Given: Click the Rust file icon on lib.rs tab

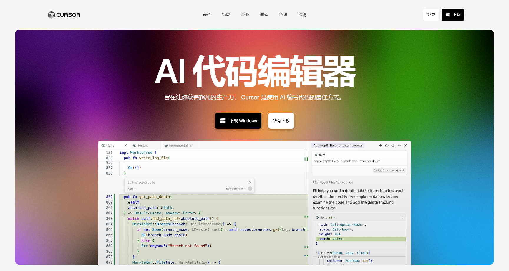Looking at the screenshot, I should coord(103,145).
